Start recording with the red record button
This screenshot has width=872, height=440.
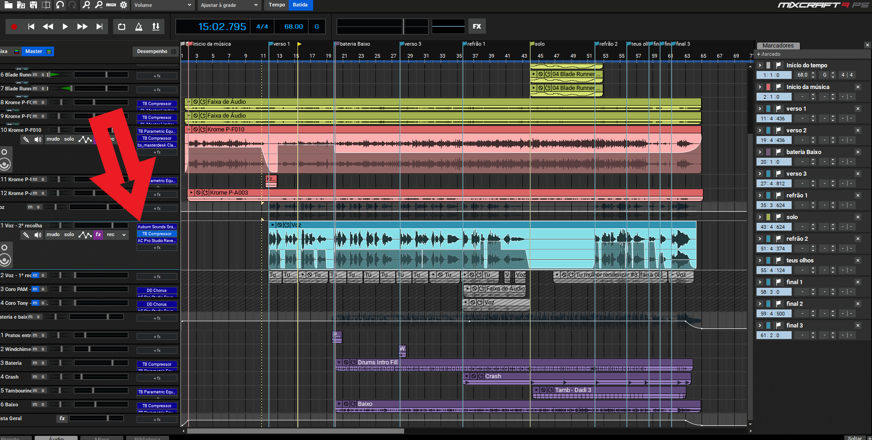pyautogui.click(x=14, y=27)
